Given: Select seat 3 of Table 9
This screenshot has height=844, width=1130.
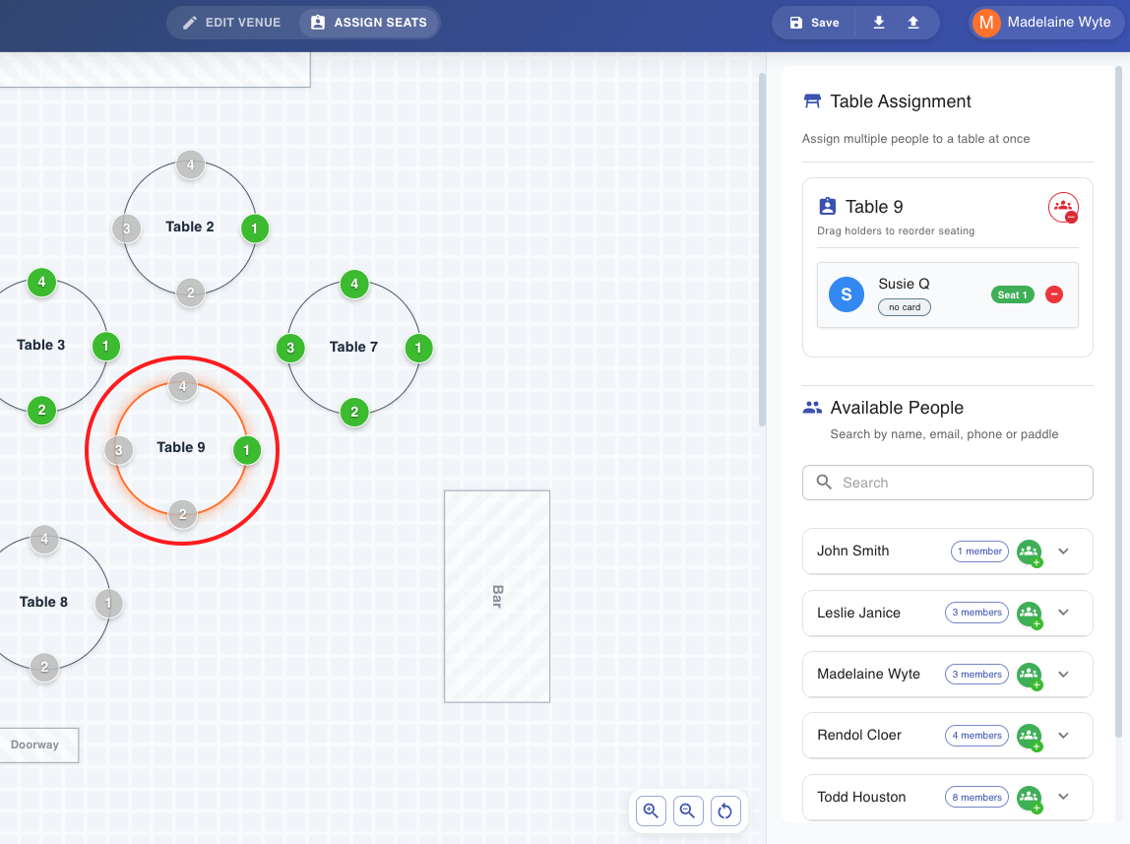Looking at the screenshot, I should (x=119, y=450).
